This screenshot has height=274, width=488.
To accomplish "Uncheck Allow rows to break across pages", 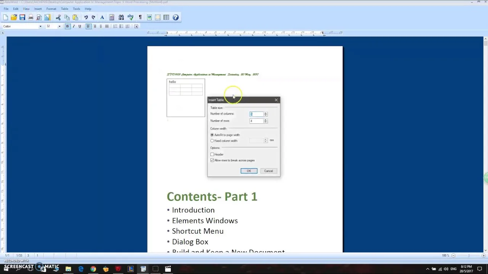I will (212, 160).
